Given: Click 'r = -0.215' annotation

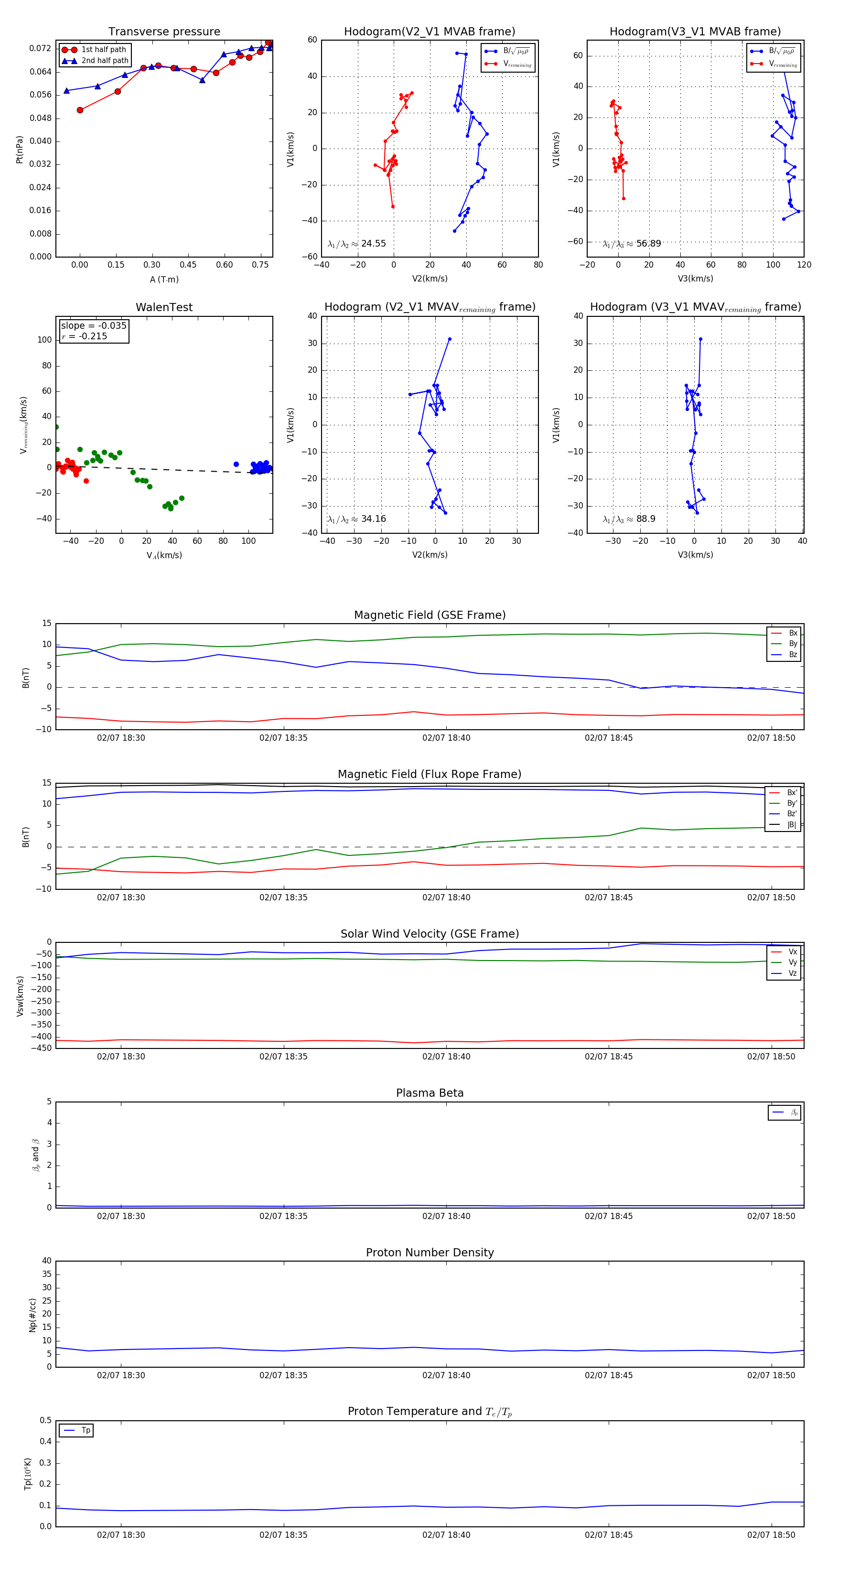Looking at the screenshot, I should 85,336.
